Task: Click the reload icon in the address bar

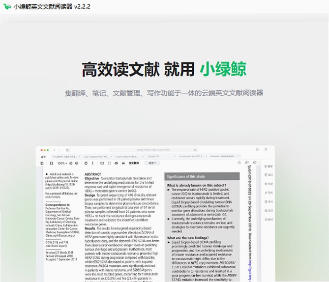Action: (x=195, y=150)
